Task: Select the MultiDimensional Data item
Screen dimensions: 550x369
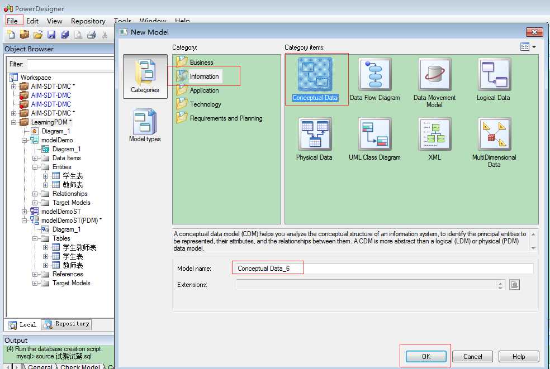Action: click(x=494, y=143)
